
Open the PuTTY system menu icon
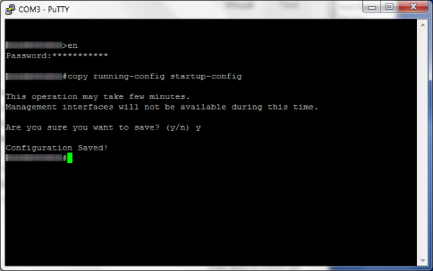[x=10, y=9]
